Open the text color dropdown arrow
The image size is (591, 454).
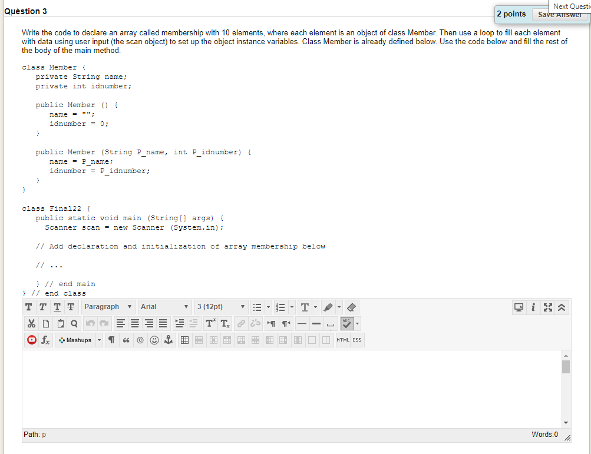(x=315, y=307)
